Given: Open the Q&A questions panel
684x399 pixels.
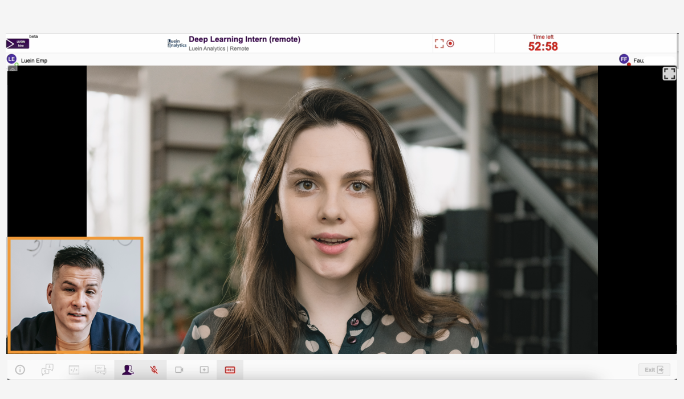Looking at the screenshot, I should coord(47,370).
